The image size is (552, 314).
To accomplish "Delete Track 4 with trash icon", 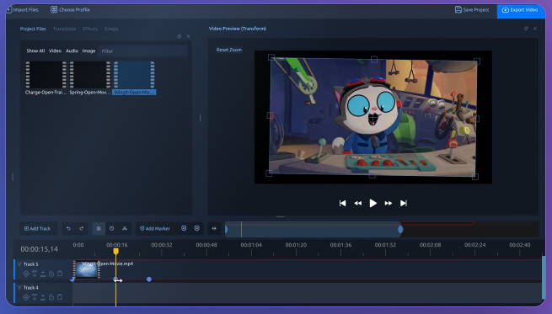I will tap(60, 297).
